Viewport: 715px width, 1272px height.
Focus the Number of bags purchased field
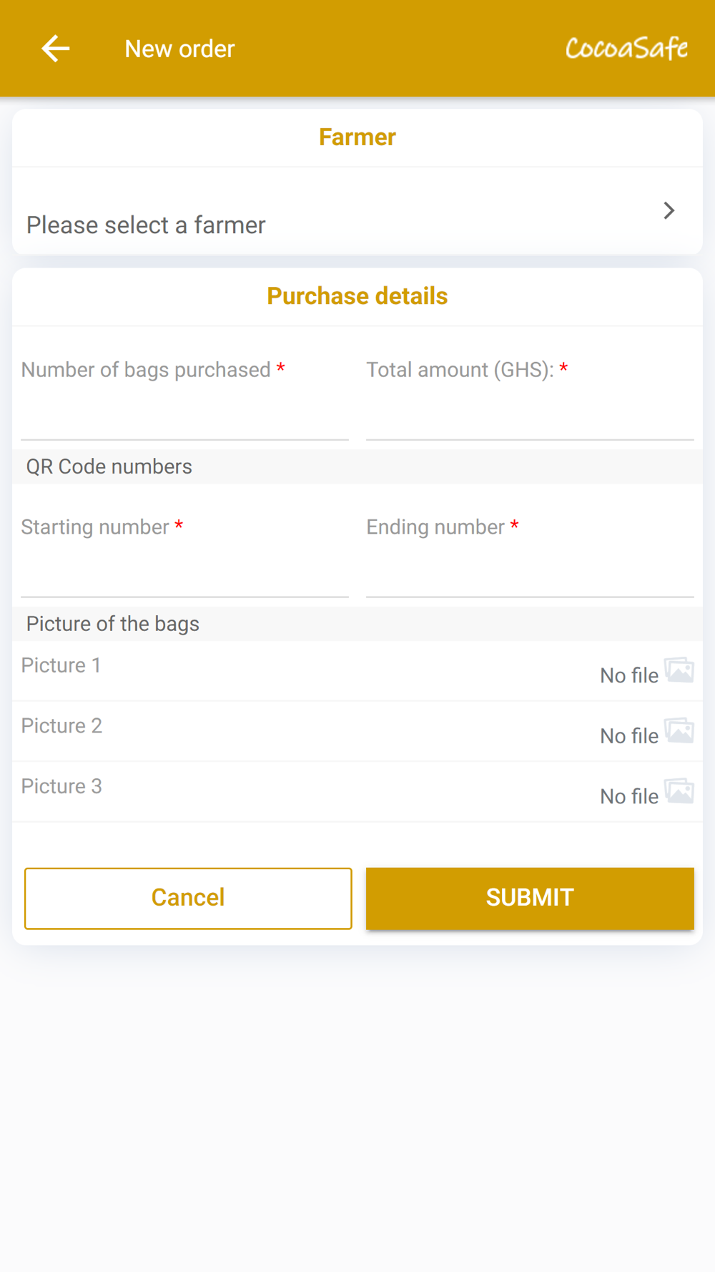click(x=184, y=415)
